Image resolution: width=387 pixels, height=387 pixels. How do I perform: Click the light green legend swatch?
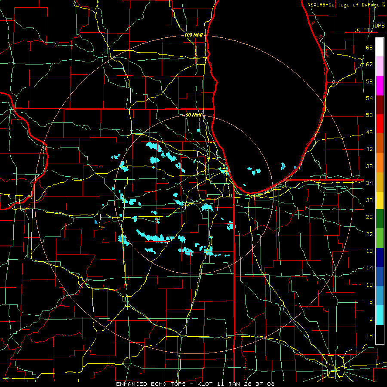pos(380,238)
